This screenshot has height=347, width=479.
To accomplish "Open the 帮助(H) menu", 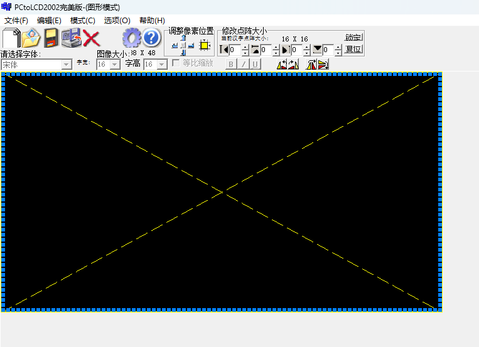I will point(152,21).
